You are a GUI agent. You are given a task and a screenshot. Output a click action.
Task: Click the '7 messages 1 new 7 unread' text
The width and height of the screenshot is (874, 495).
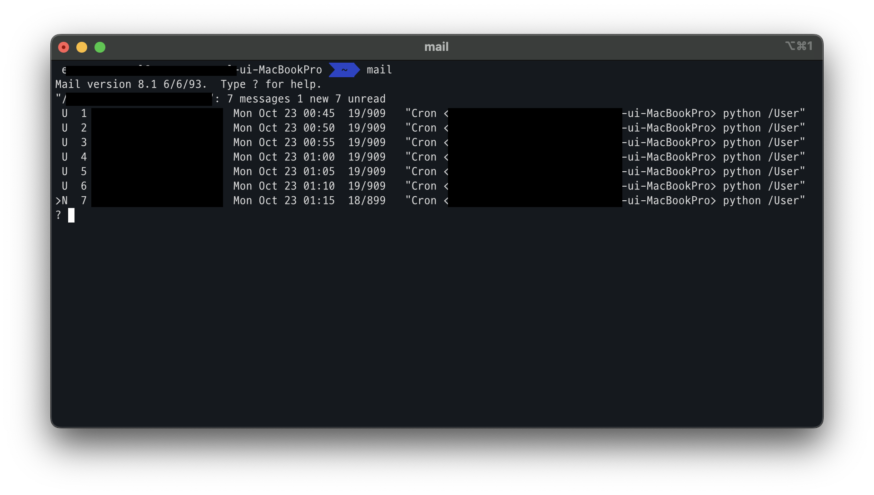(x=306, y=99)
